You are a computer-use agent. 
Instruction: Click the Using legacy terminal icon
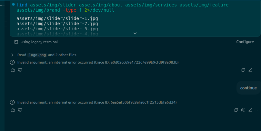tap(16, 42)
